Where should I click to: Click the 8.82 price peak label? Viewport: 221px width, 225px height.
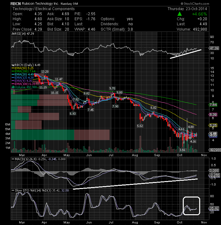[87, 94]
